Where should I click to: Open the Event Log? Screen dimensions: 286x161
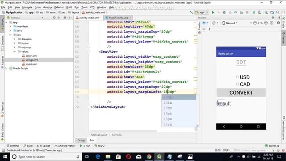[x=272, y=146]
